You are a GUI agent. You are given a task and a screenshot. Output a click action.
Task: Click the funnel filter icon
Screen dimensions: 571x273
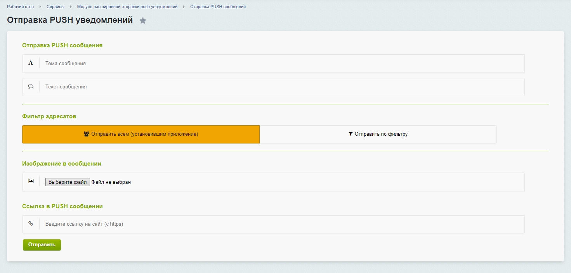(351, 134)
